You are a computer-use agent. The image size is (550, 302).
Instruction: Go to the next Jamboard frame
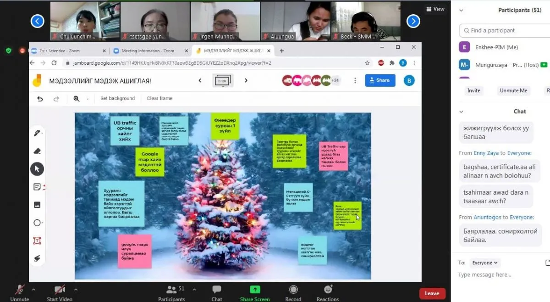(246, 81)
